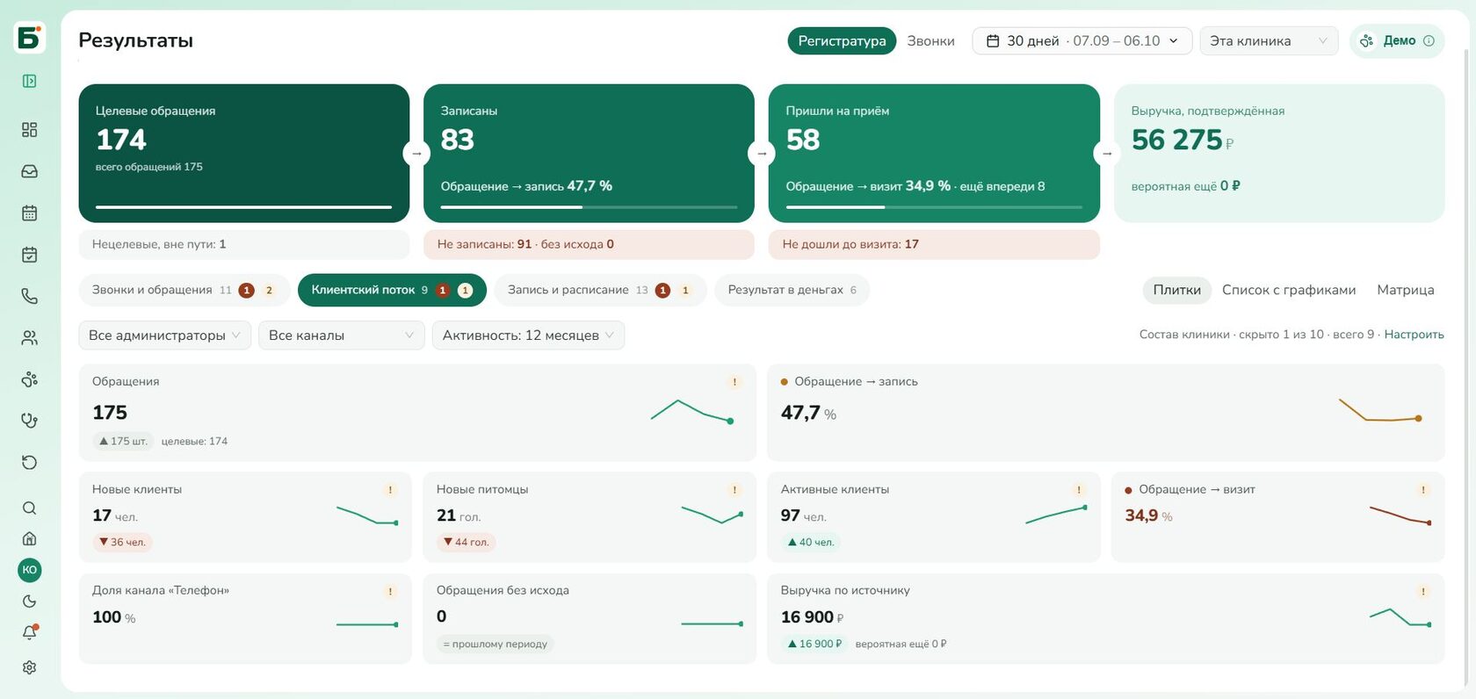Toggle dark mode with moon icon

[x=29, y=602]
